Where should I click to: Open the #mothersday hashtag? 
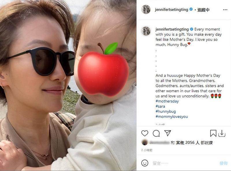point(167,101)
